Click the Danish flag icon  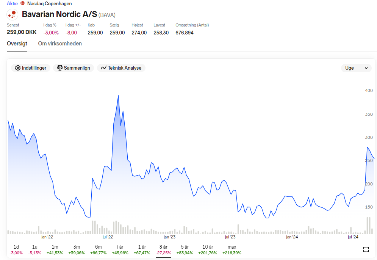coord(23,3)
